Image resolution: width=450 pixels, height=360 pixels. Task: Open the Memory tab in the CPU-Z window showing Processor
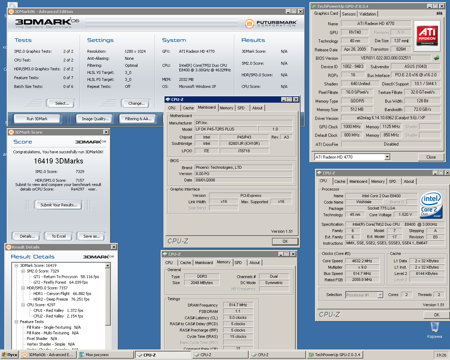tap(378, 181)
